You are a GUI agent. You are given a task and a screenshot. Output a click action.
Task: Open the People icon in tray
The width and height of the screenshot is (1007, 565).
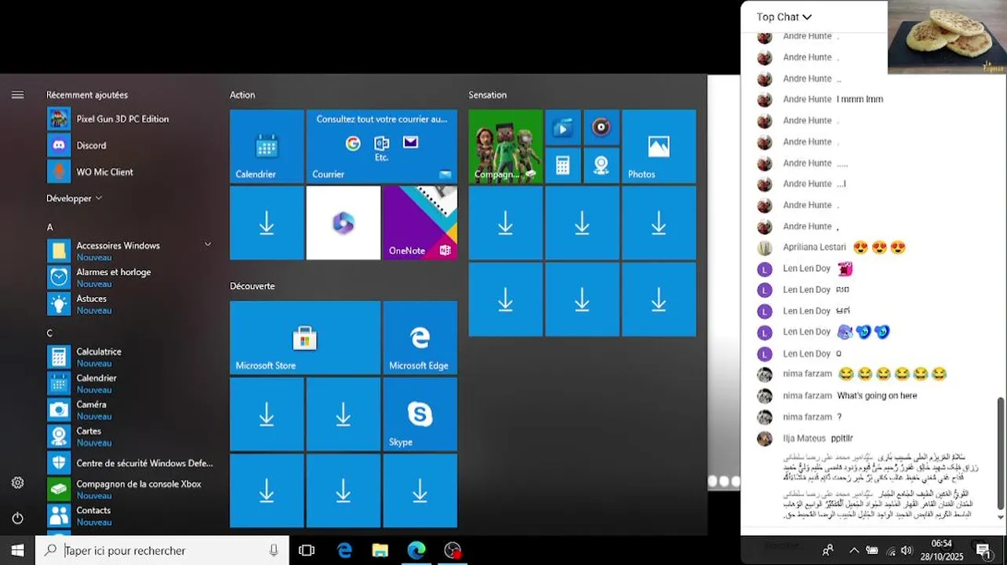pos(827,551)
